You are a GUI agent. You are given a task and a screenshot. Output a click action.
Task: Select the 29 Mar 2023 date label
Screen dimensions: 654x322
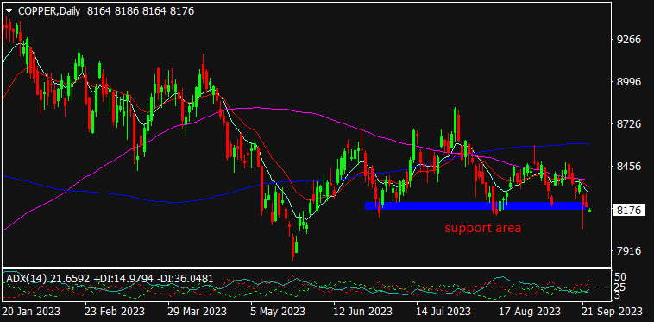[x=198, y=311]
